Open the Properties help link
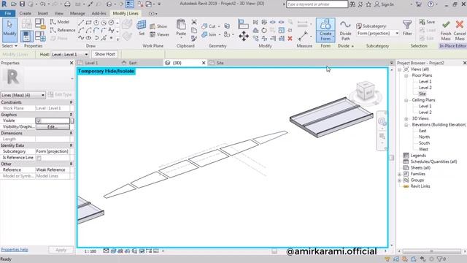467x263 pixels. [x=15, y=250]
